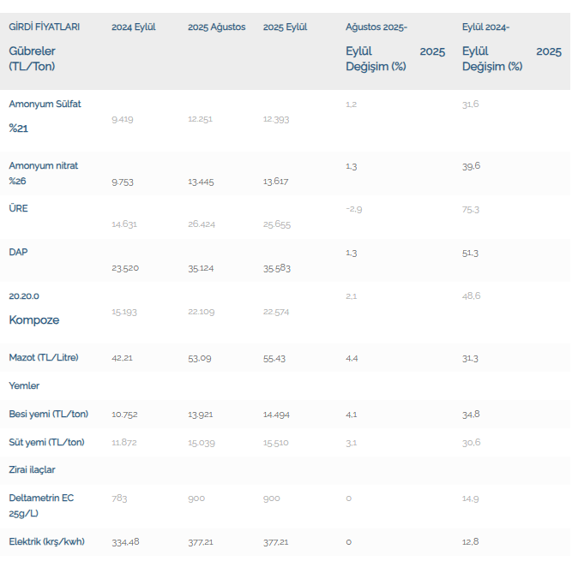Click the Gübreler (TL/Ton) heading

click(x=33, y=58)
